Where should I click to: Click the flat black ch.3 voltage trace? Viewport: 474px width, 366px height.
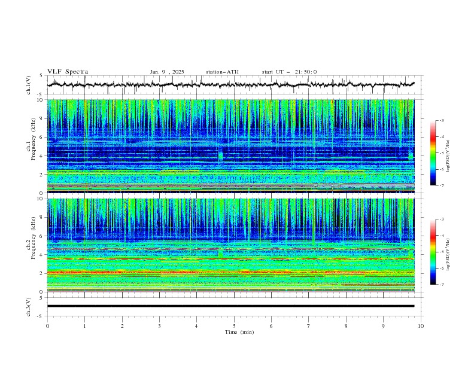(230, 306)
